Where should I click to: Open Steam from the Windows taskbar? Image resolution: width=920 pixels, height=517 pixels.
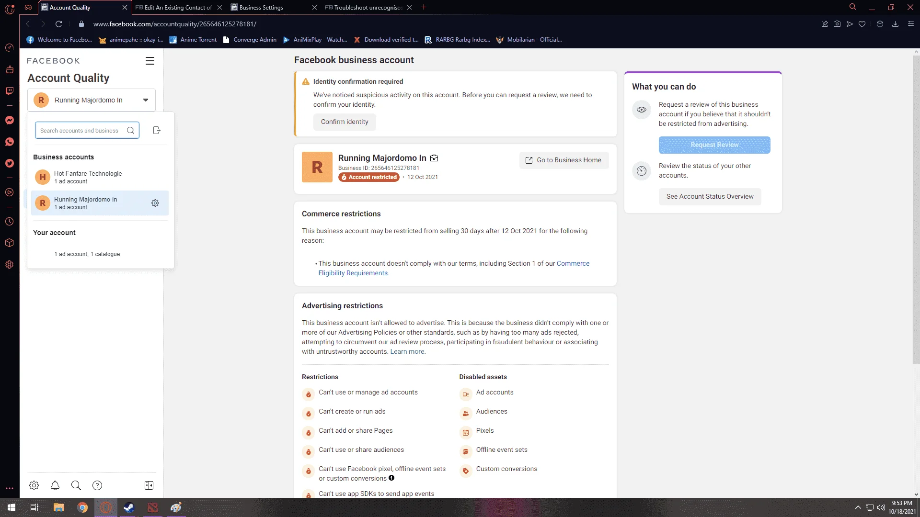[x=129, y=507]
